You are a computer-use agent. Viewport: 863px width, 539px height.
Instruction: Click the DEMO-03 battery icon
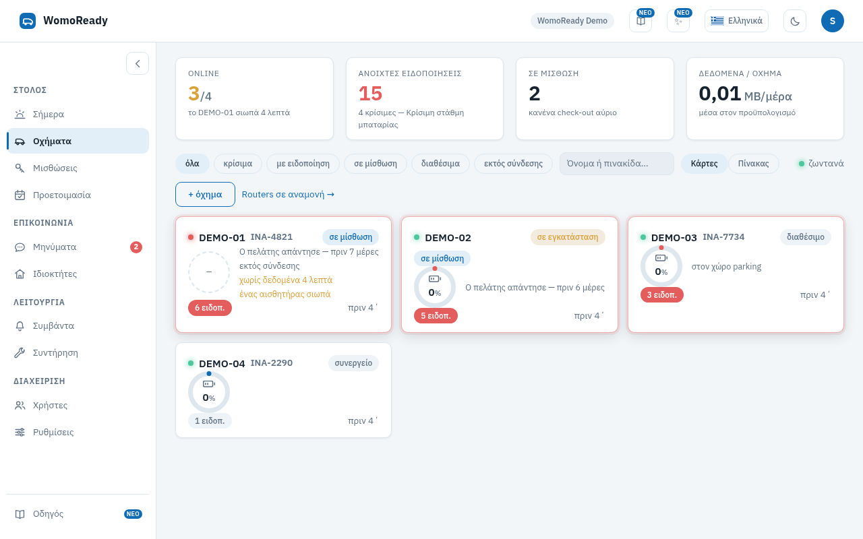point(661,258)
